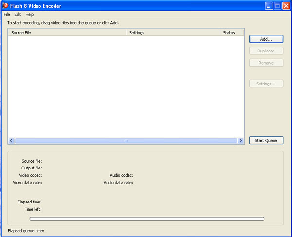Maximize the Flash 8 Video Encoder window
Screen dimensions: 292x237
[277, 6]
